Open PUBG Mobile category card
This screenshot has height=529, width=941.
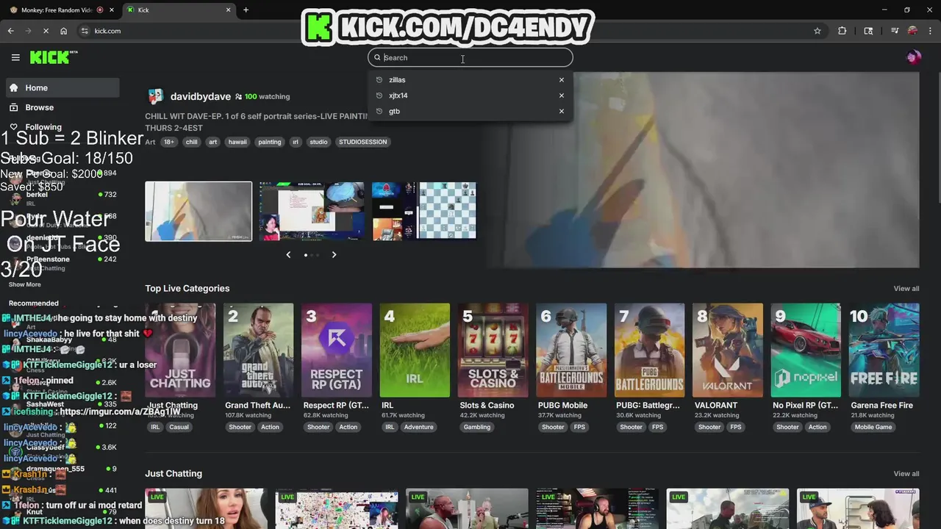click(x=571, y=350)
